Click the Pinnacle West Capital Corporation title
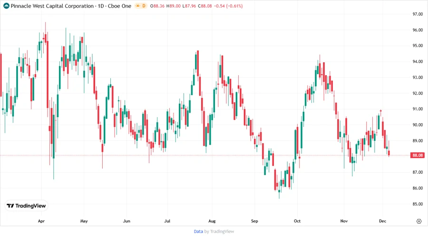Screen dimensions: 428x237 point(52,6)
